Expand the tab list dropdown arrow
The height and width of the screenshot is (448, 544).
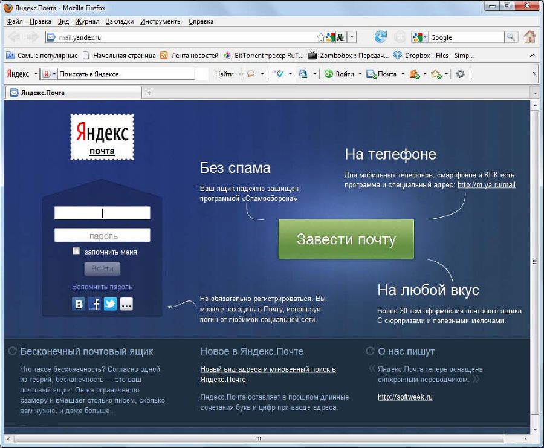pos(534,93)
